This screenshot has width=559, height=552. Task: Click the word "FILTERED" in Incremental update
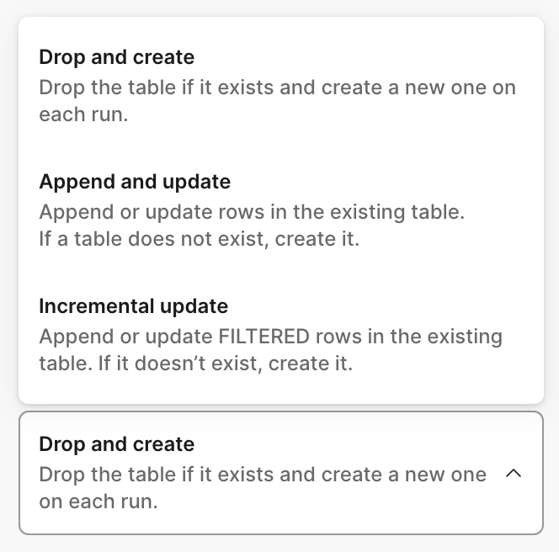click(264, 337)
